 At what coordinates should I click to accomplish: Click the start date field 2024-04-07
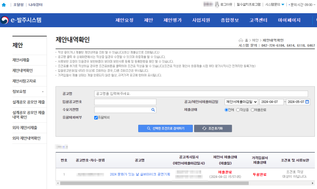click(x=271, y=102)
